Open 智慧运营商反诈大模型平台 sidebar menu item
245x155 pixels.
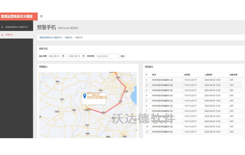(x=17, y=27)
